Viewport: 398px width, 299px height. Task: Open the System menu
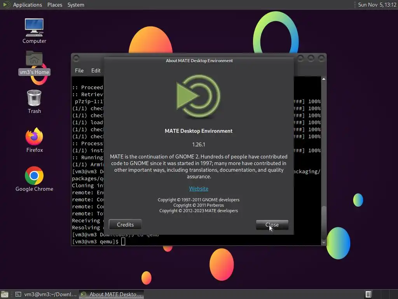(76, 5)
